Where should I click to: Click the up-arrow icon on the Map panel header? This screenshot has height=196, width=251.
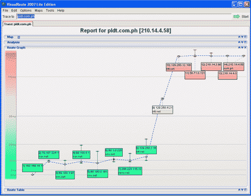239,37
